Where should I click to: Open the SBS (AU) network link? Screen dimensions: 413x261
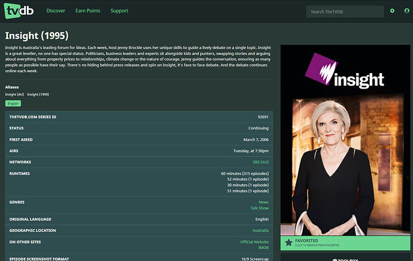click(x=260, y=162)
